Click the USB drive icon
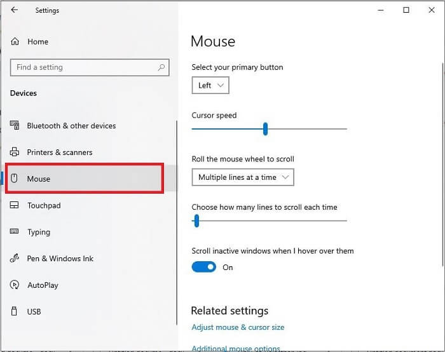Viewport: 445px width, 352px height. [14, 311]
